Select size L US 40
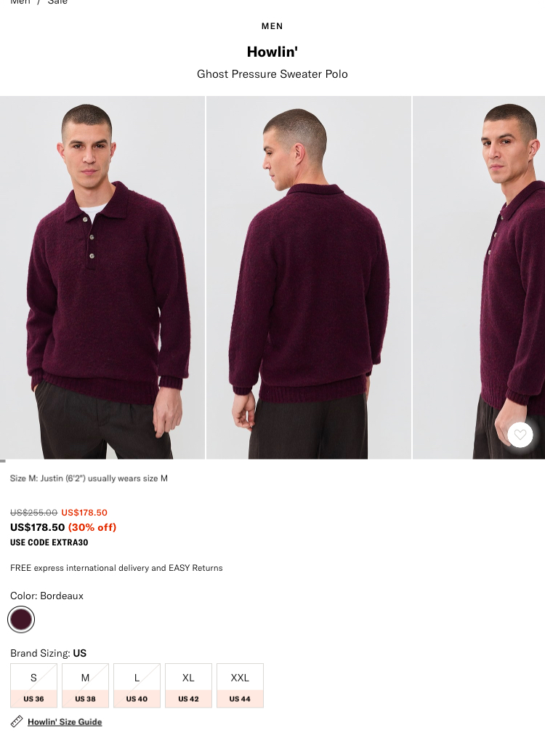Viewport: 545px width, 733px height. tap(137, 685)
